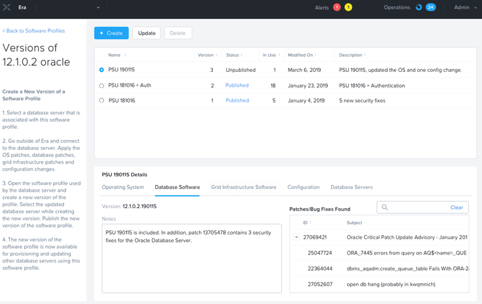This screenshot has height=304, width=482.
Task: Sort patches list by ID arrows
Action: [310, 223]
